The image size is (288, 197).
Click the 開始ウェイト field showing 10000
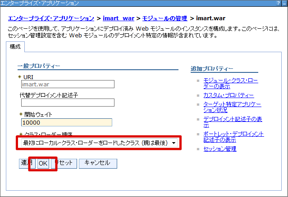click(x=67, y=122)
